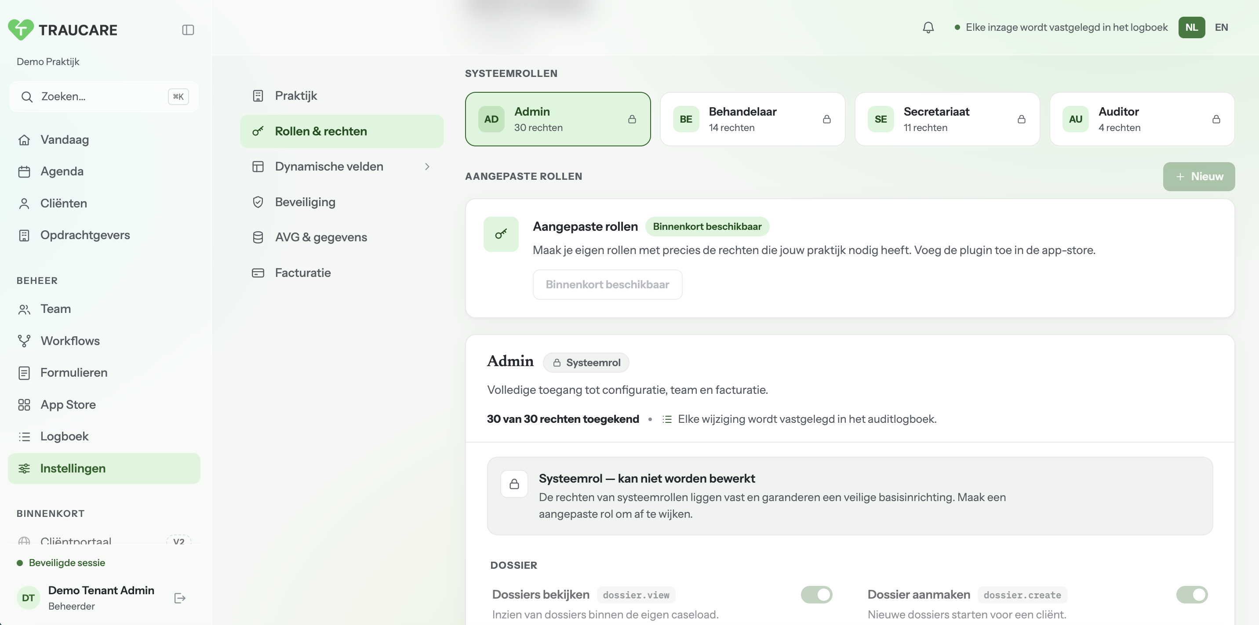Click the lock icon on the Admin card
1259x625 pixels.
click(632, 119)
